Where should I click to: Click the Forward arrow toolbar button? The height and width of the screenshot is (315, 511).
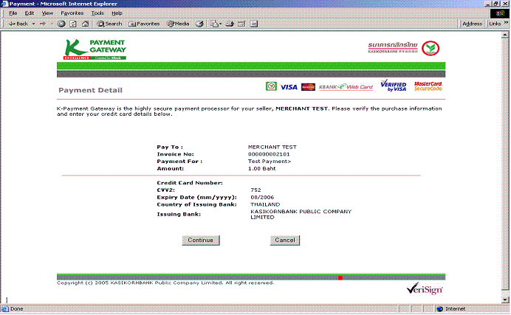coord(43,24)
